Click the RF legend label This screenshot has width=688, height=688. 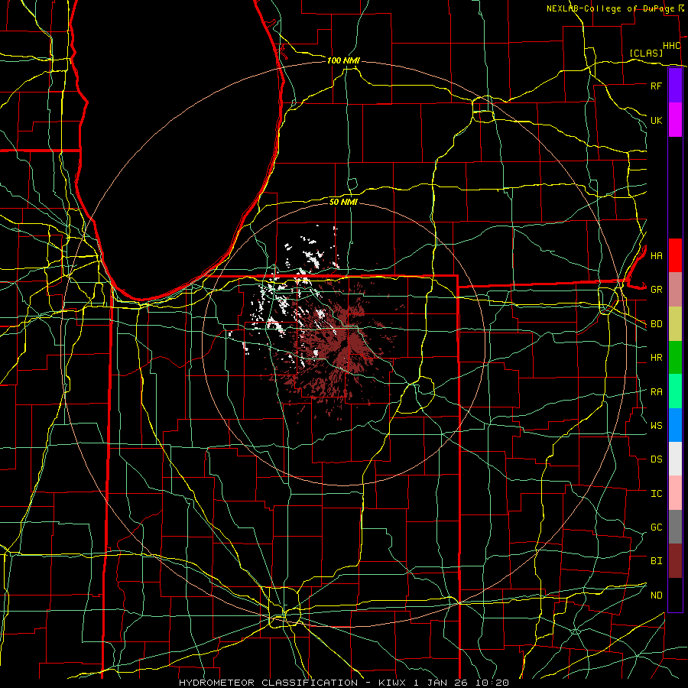tap(656, 86)
